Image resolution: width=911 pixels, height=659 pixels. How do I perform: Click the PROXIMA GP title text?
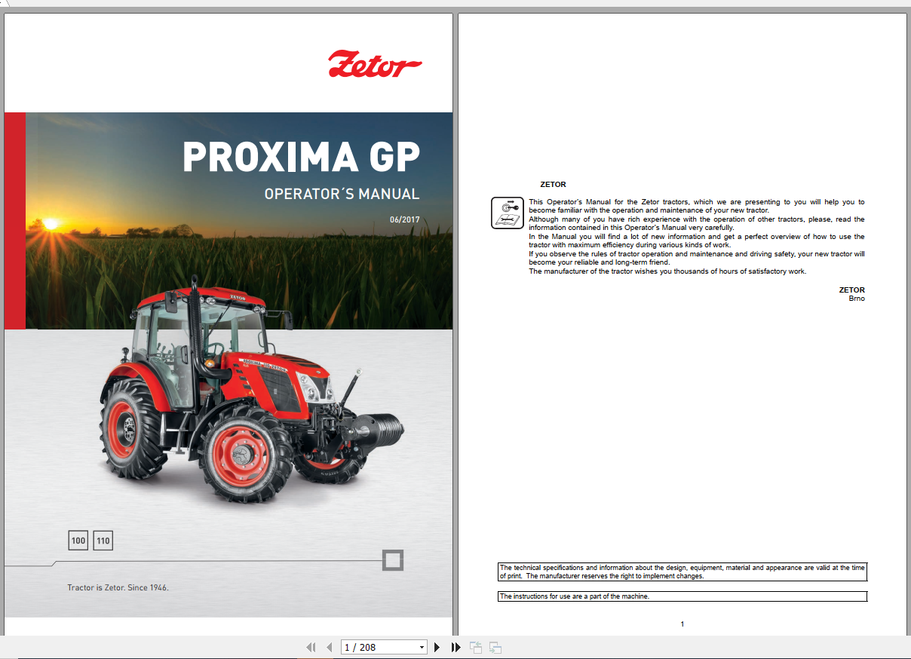[301, 157]
